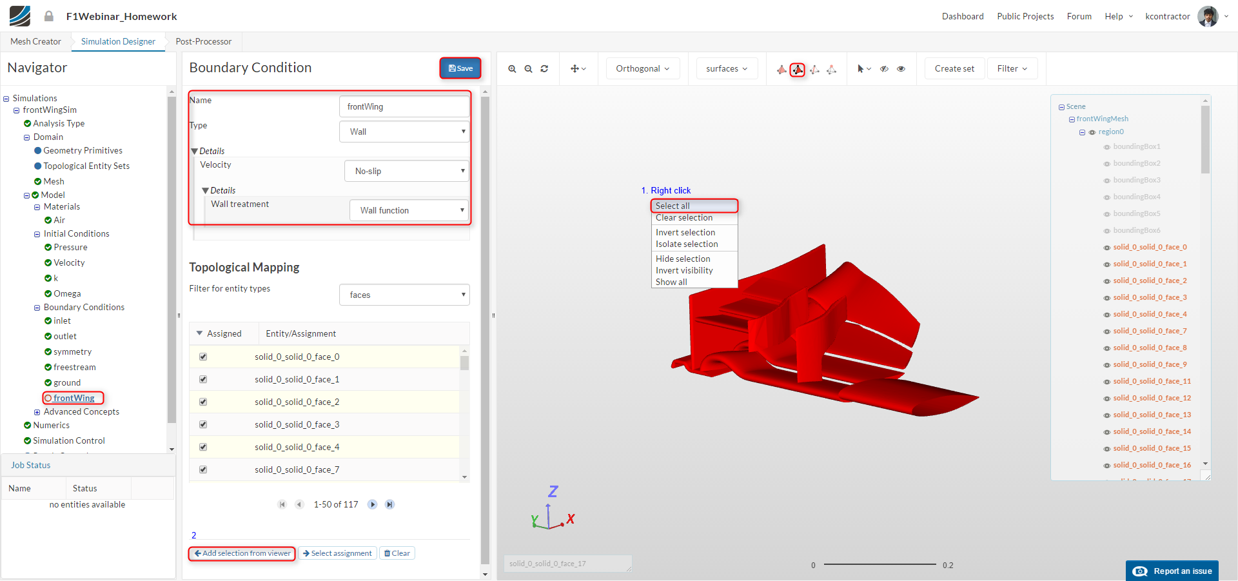The height and width of the screenshot is (581, 1238).
Task: Click the zoom out magnifier icon
Action: tap(528, 69)
